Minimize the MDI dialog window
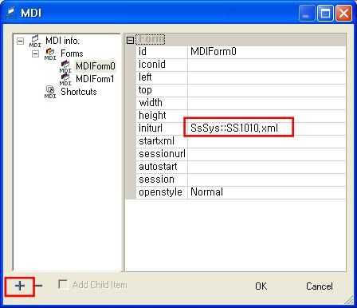The image size is (357, 308). pos(307,14)
